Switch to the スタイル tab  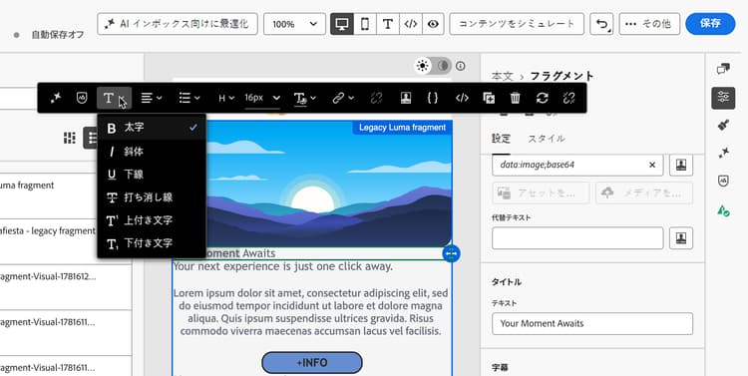click(x=547, y=139)
